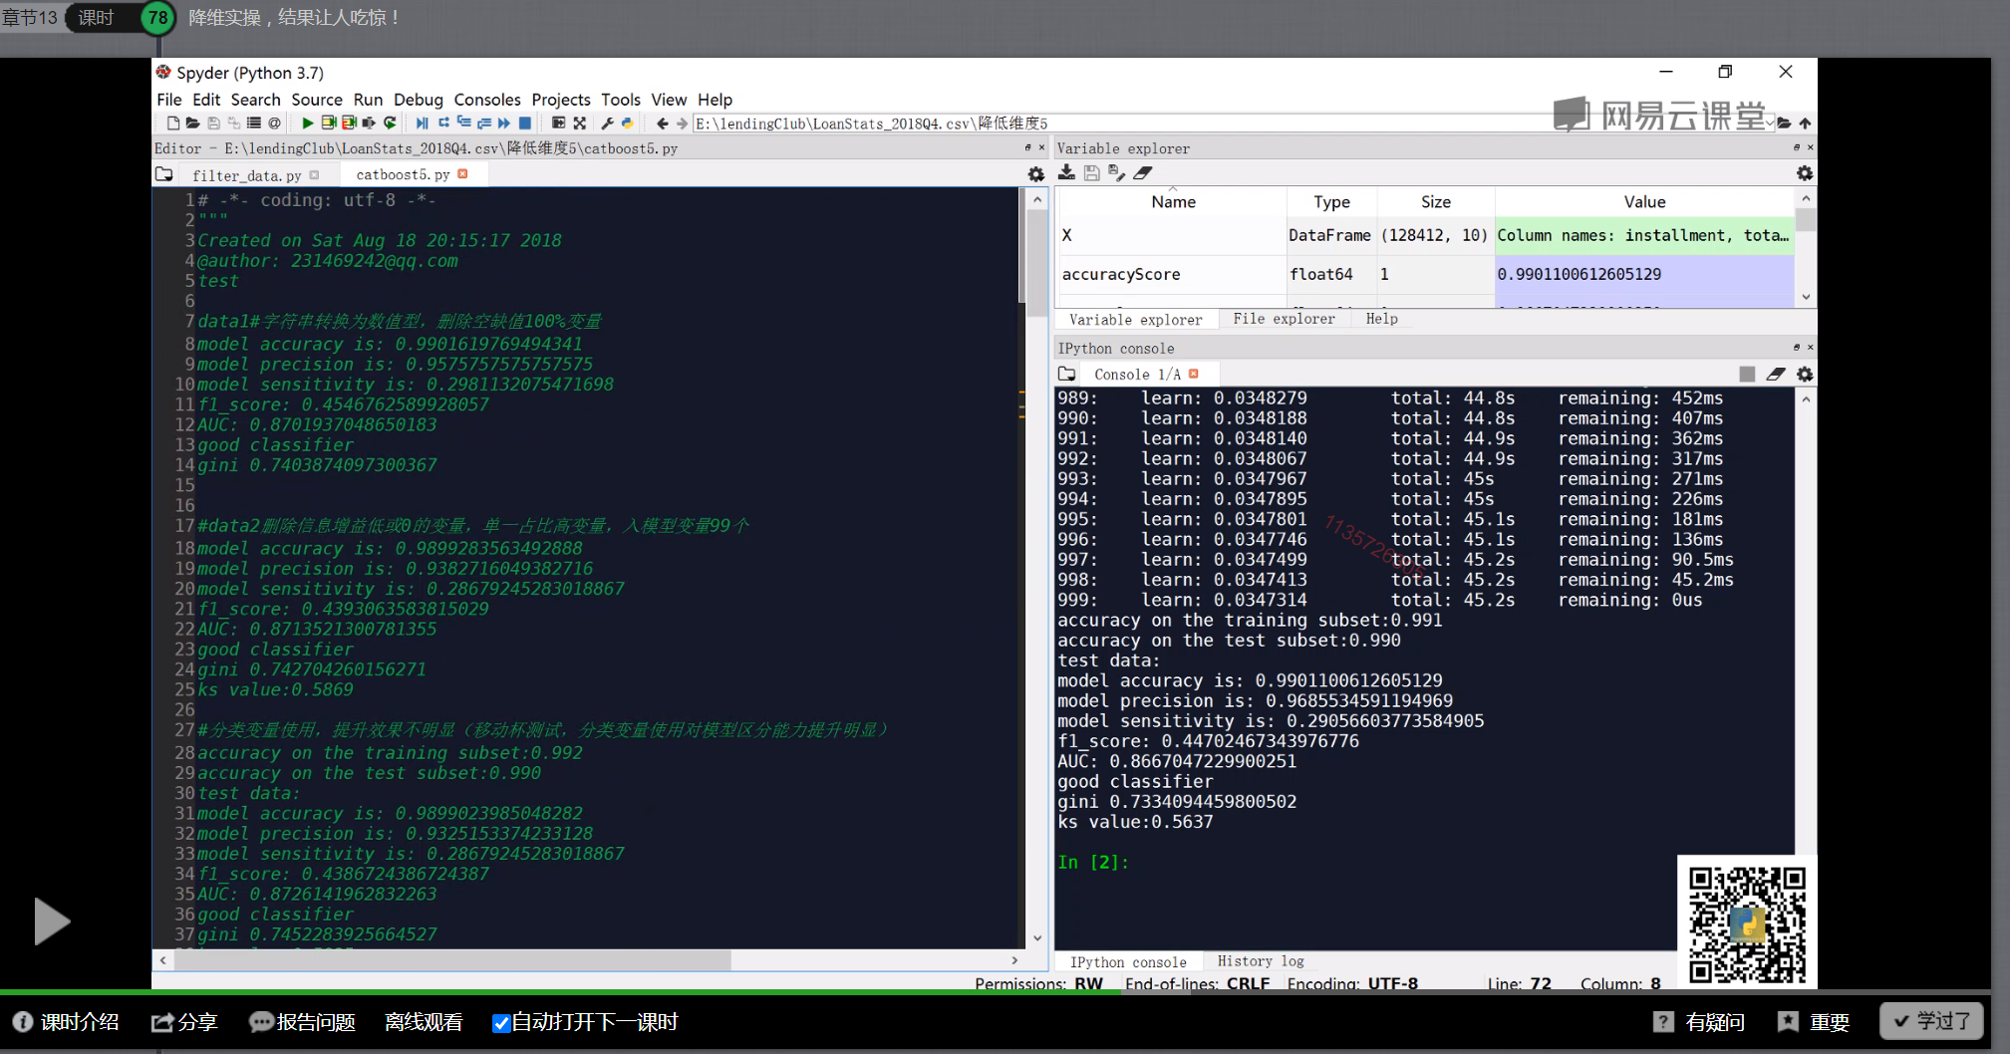Stop debugging with the blue square icon
2010x1054 pixels.
pyautogui.click(x=526, y=123)
